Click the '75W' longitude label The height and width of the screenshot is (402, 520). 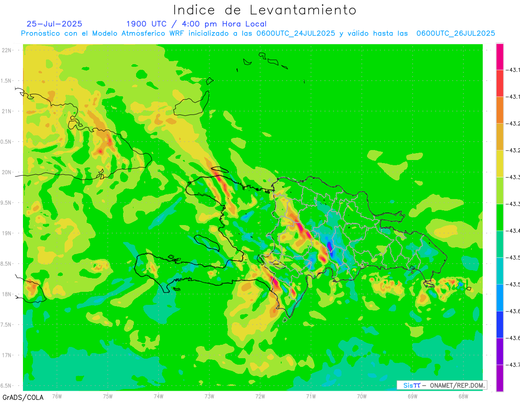pos(108,396)
